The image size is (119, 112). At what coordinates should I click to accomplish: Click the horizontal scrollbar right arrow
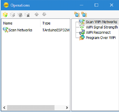(67, 108)
